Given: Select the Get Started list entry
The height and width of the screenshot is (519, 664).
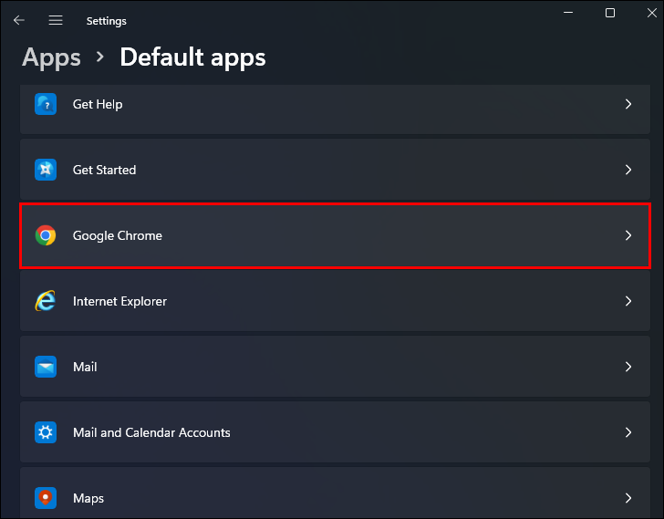Looking at the screenshot, I should tap(104, 170).
